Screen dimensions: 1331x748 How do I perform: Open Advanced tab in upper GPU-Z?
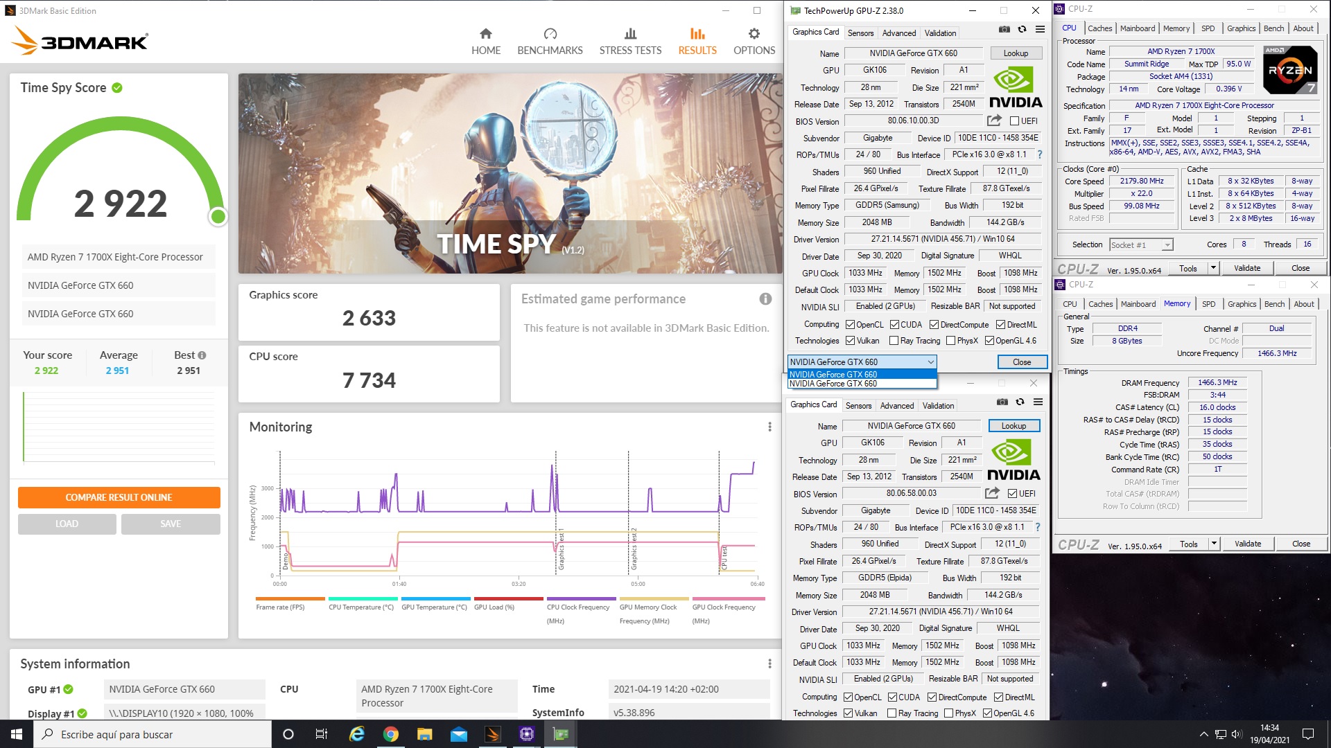pyautogui.click(x=899, y=33)
